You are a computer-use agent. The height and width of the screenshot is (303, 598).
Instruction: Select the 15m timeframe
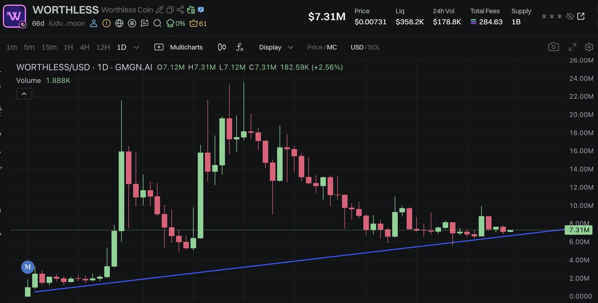pos(49,47)
